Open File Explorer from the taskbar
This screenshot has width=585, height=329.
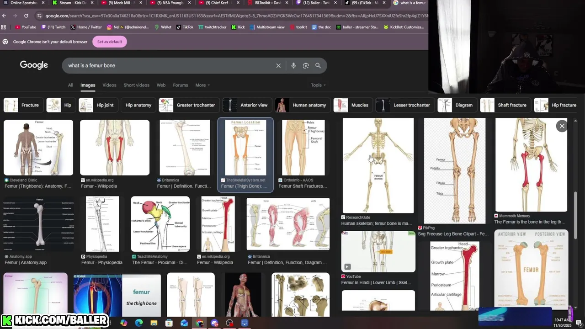(154, 323)
